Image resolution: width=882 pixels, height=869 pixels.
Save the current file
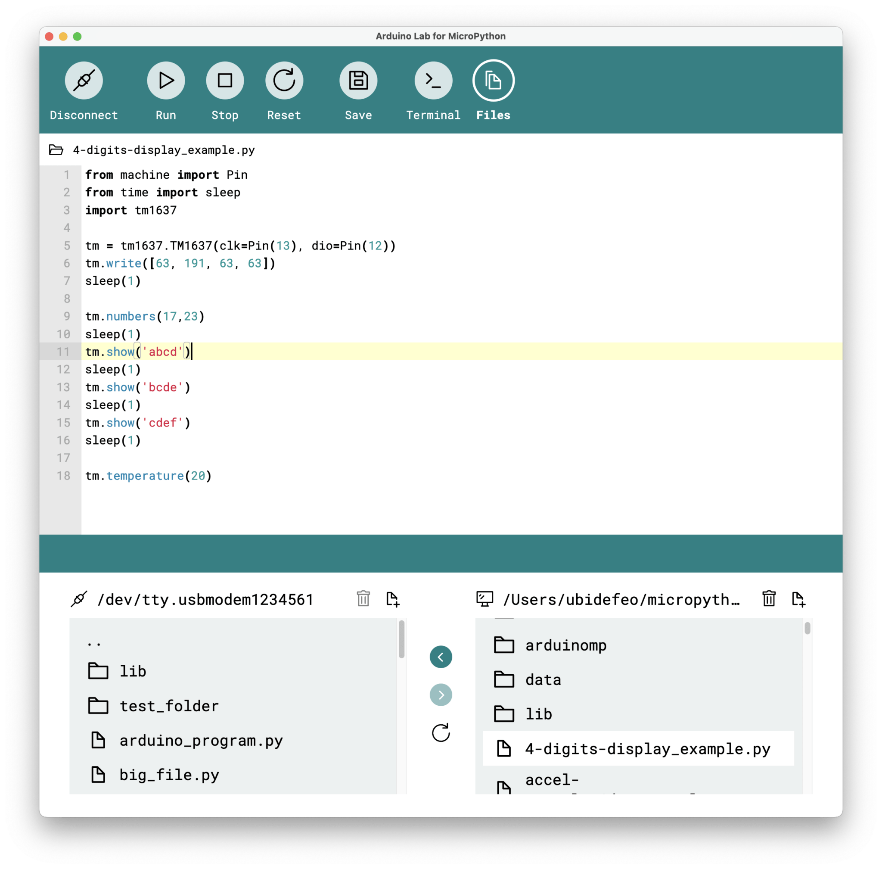(358, 80)
